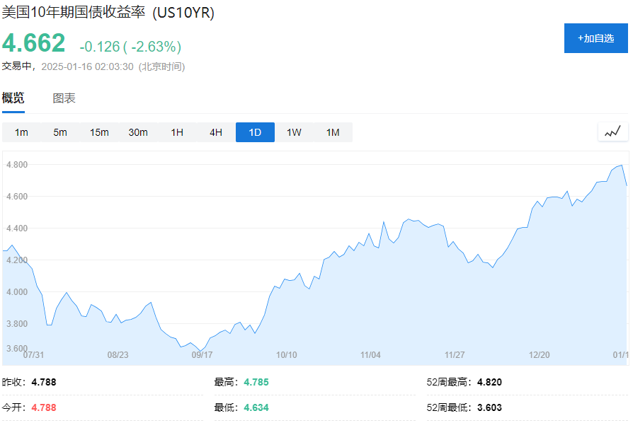This screenshot has height=423, width=633.
Task: Select the 4H timeframe
Action: point(215,132)
